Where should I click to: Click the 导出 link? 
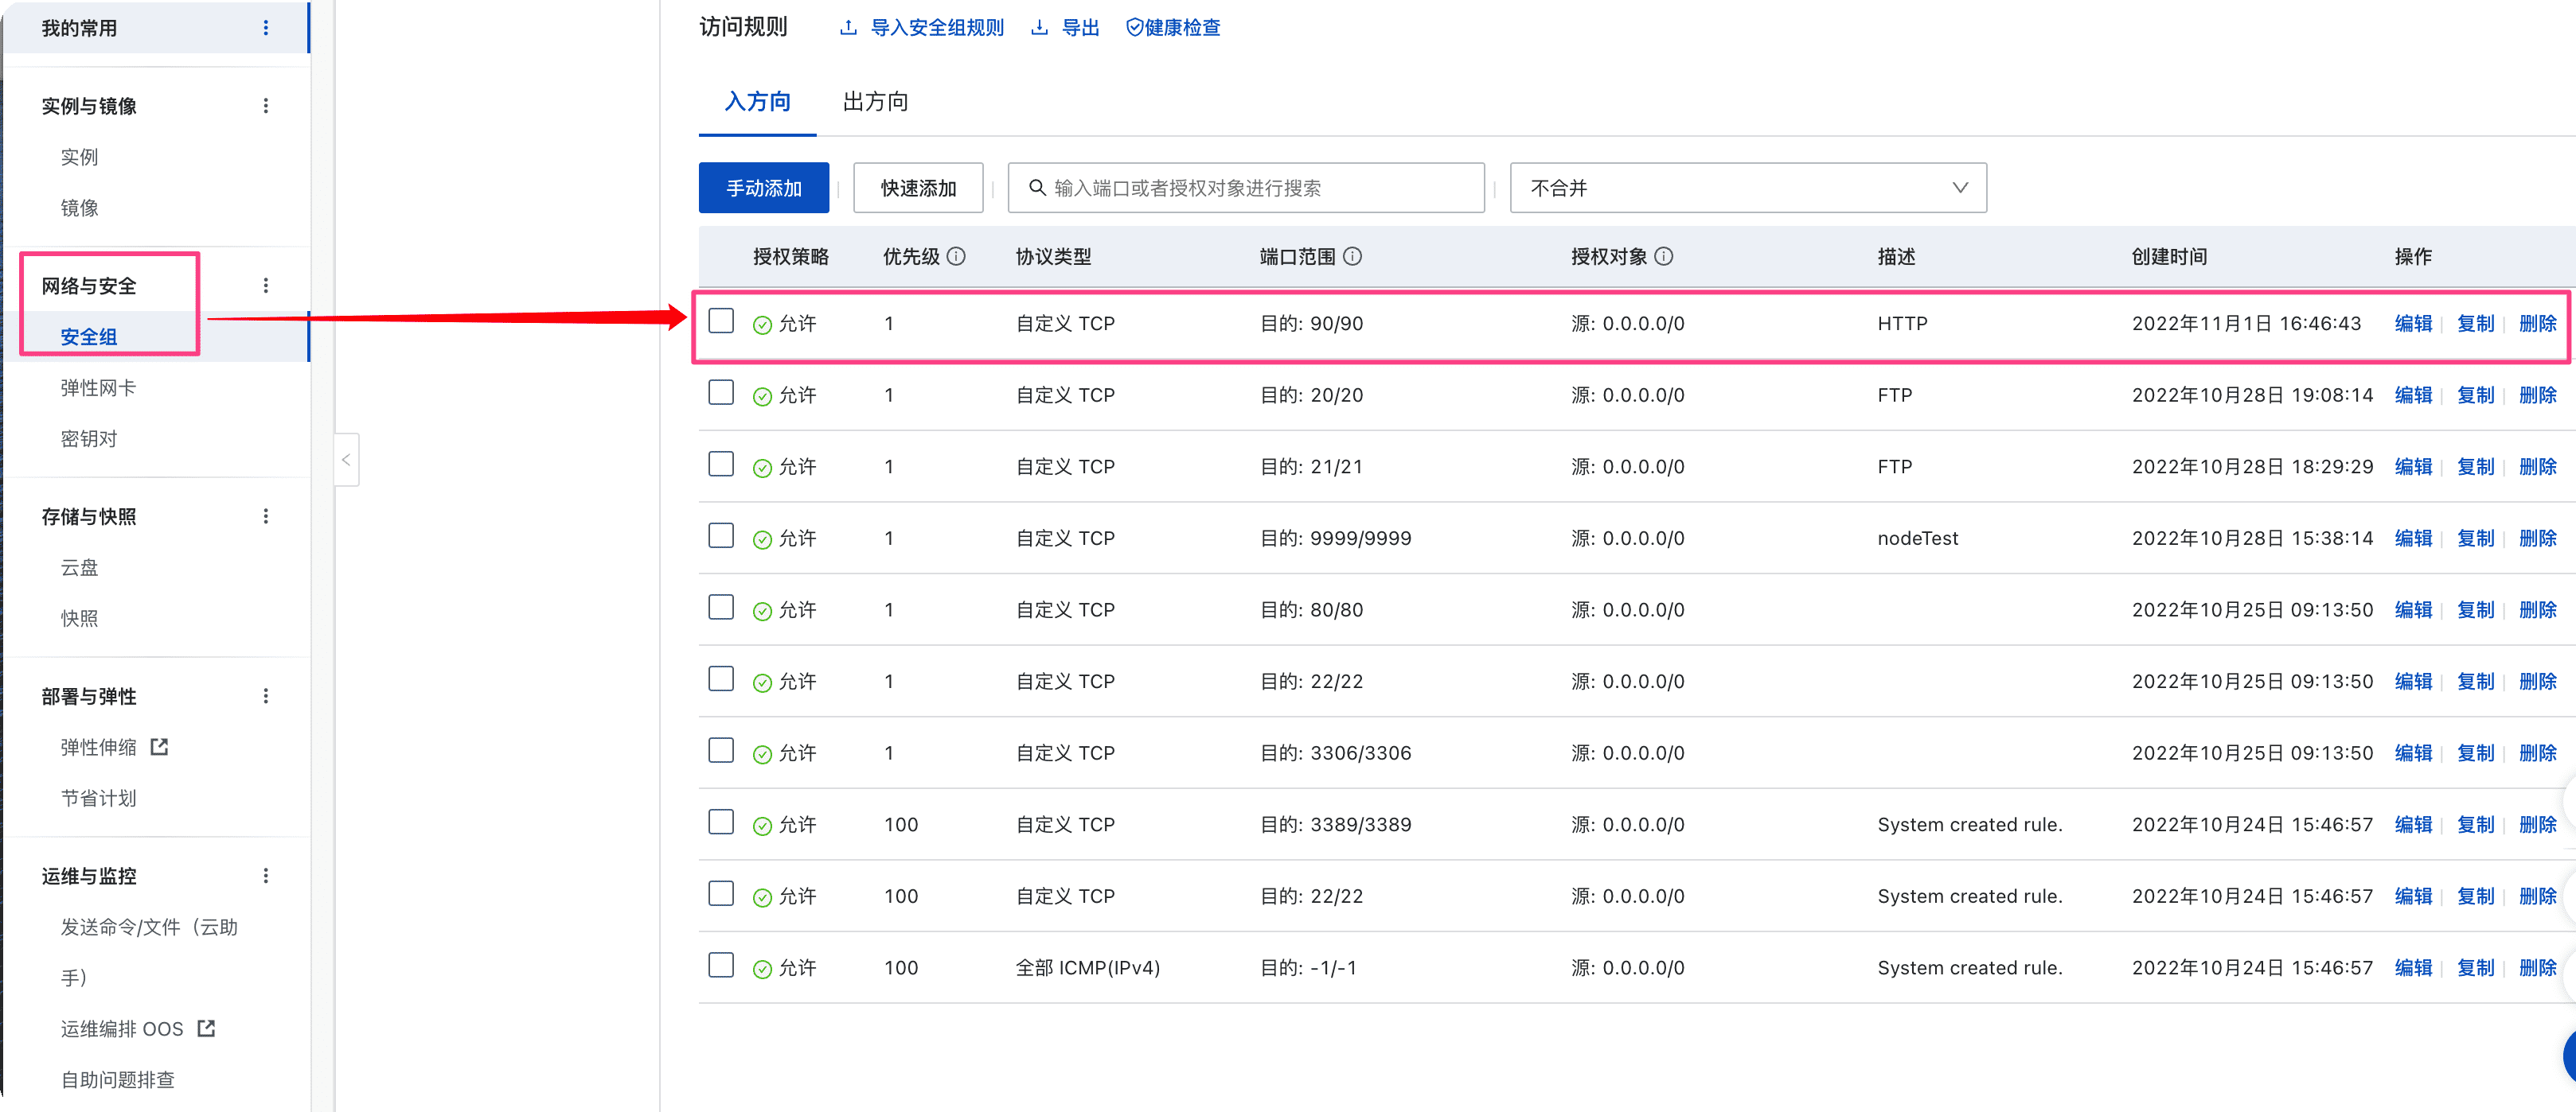pos(1080,28)
